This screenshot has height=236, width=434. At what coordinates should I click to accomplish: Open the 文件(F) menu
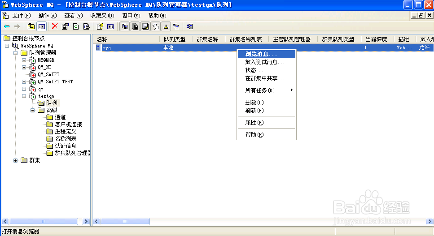pyautogui.click(x=22, y=16)
